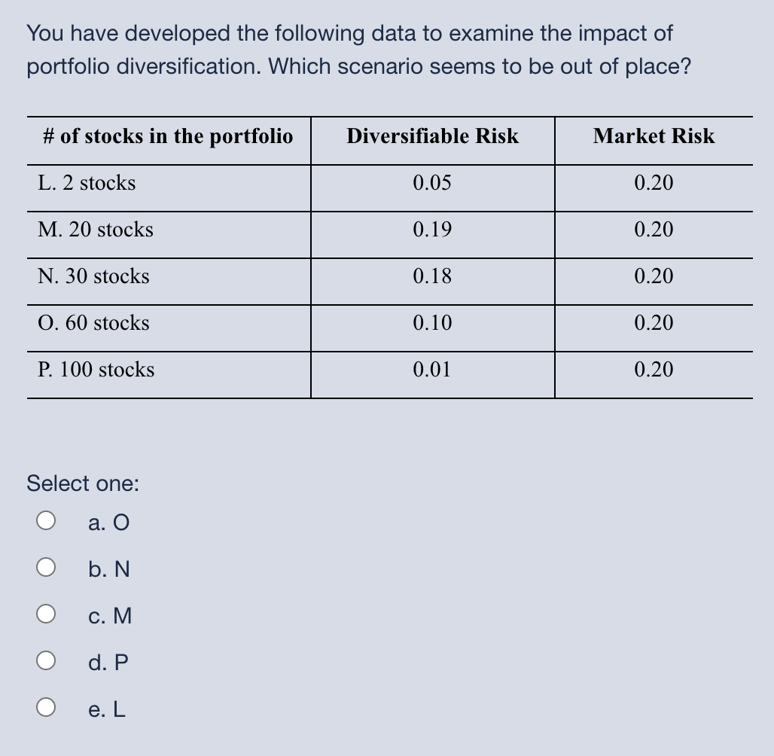Click the label text c. M
The width and height of the screenshot is (774, 756).
[110, 616]
